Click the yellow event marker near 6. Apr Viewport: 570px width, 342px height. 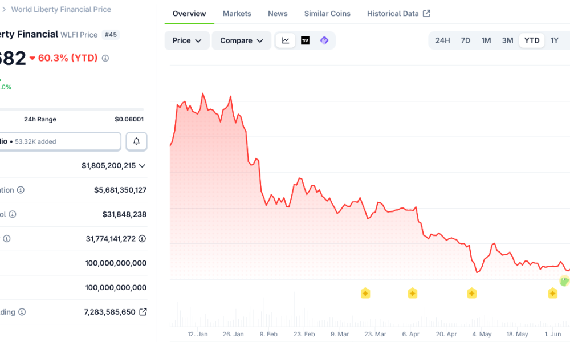tap(413, 293)
